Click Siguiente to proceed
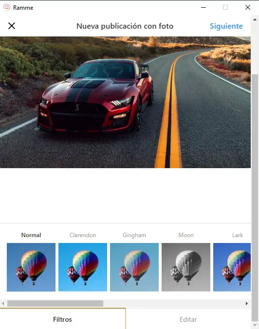Screen dimensions: 259x329 click(x=226, y=26)
